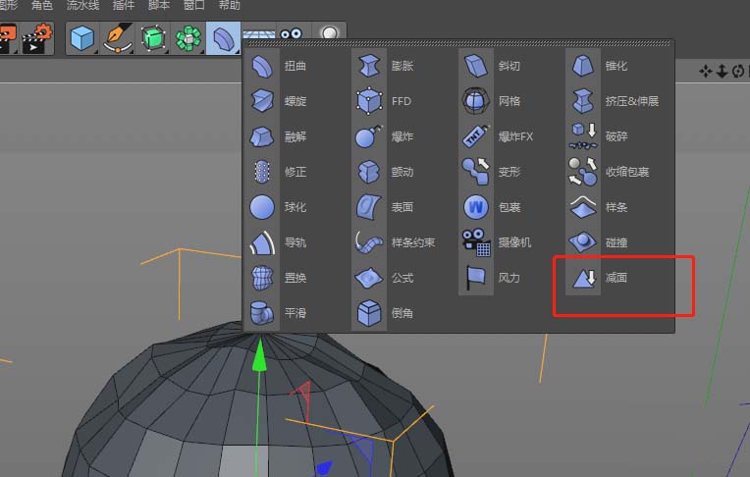Add the FFD deformer
750x477 pixels.
click(x=385, y=101)
